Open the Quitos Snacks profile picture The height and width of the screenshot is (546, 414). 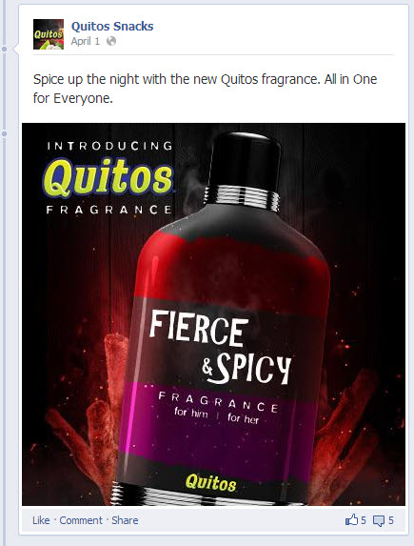click(x=49, y=34)
